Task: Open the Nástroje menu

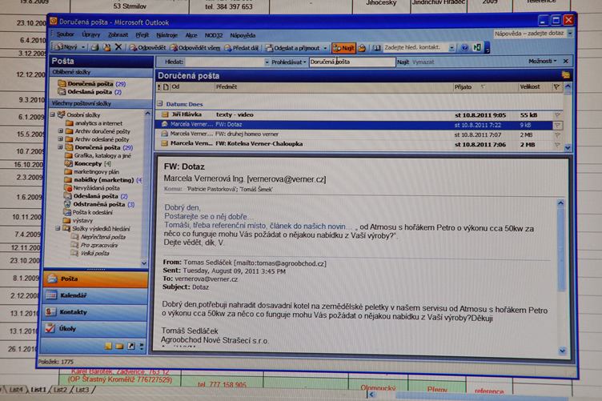Action: click(x=167, y=35)
